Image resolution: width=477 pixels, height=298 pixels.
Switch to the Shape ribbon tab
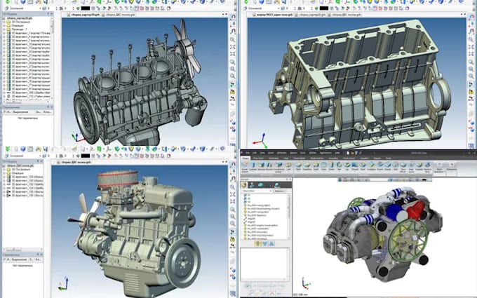(246, 158)
